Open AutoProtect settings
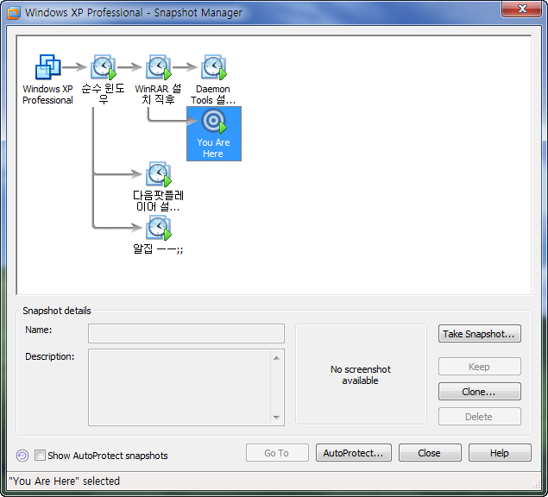The height and width of the screenshot is (497, 548). point(353,453)
